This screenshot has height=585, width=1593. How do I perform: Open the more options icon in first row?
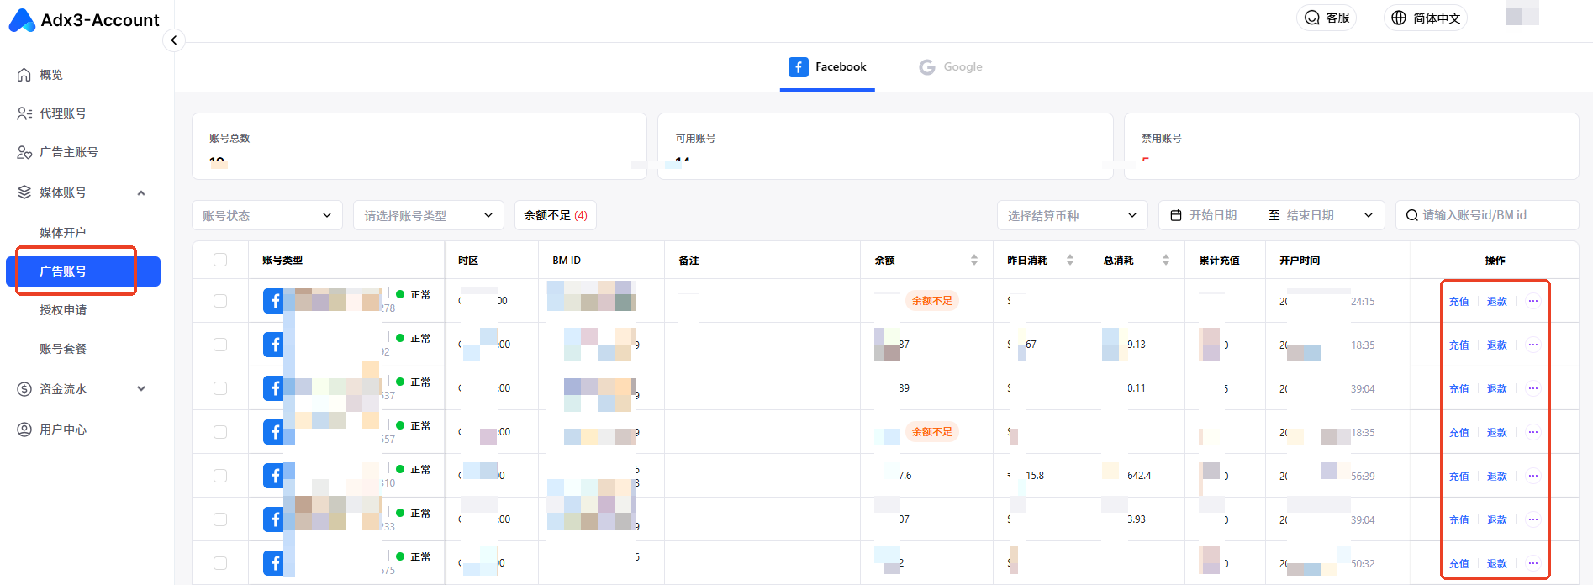[1532, 301]
